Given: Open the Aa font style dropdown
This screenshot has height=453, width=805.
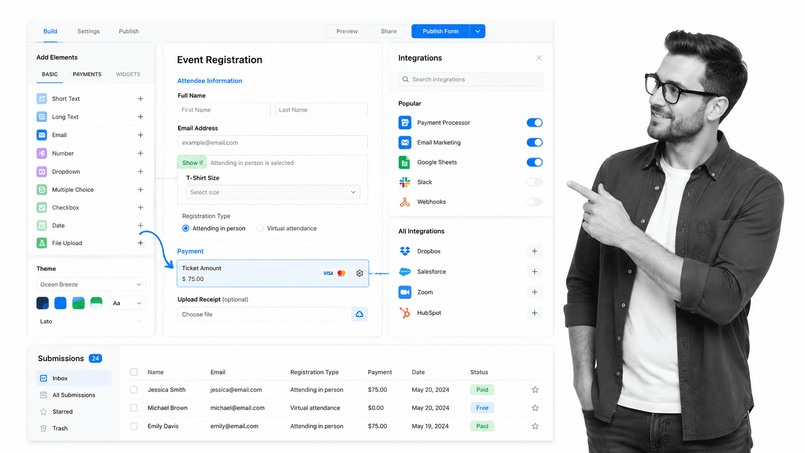Looking at the screenshot, I should (127, 303).
